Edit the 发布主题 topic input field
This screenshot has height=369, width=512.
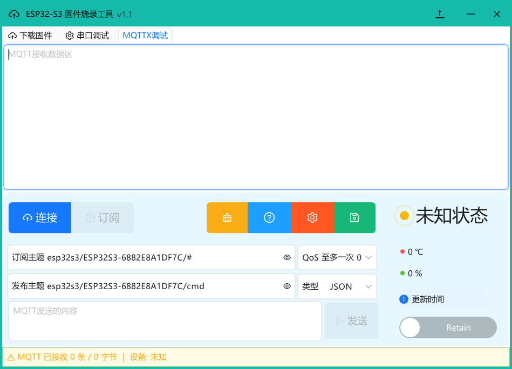[151, 286]
